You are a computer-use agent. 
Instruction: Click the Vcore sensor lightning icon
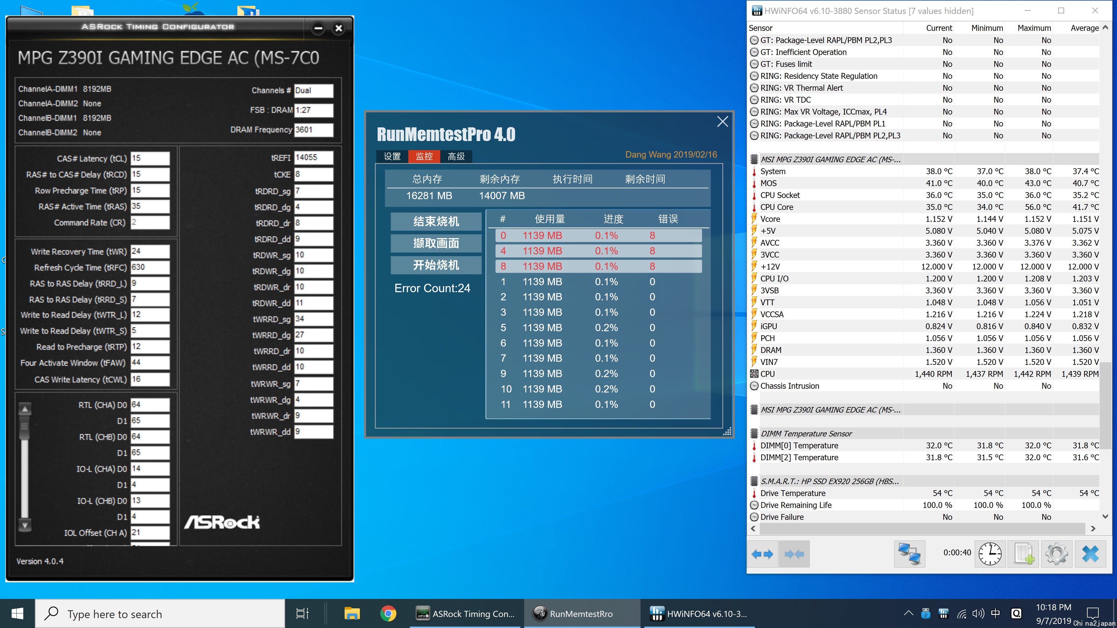pos(754,219)
